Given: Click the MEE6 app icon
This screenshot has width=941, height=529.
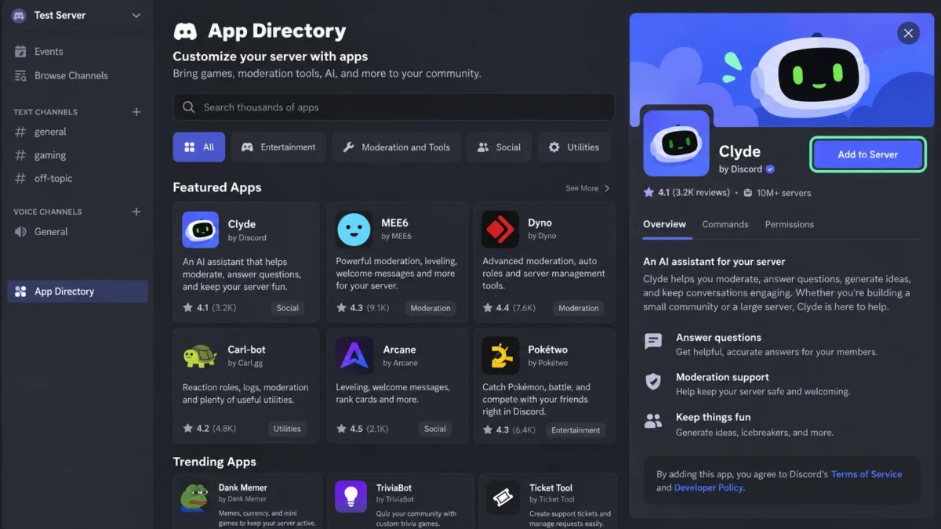Looking at the screenshot, I should click(354, 230).
